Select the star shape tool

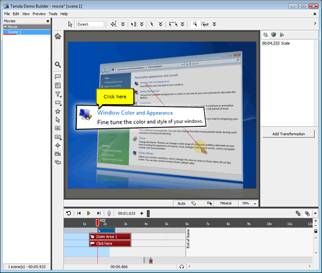coord(58,111)
